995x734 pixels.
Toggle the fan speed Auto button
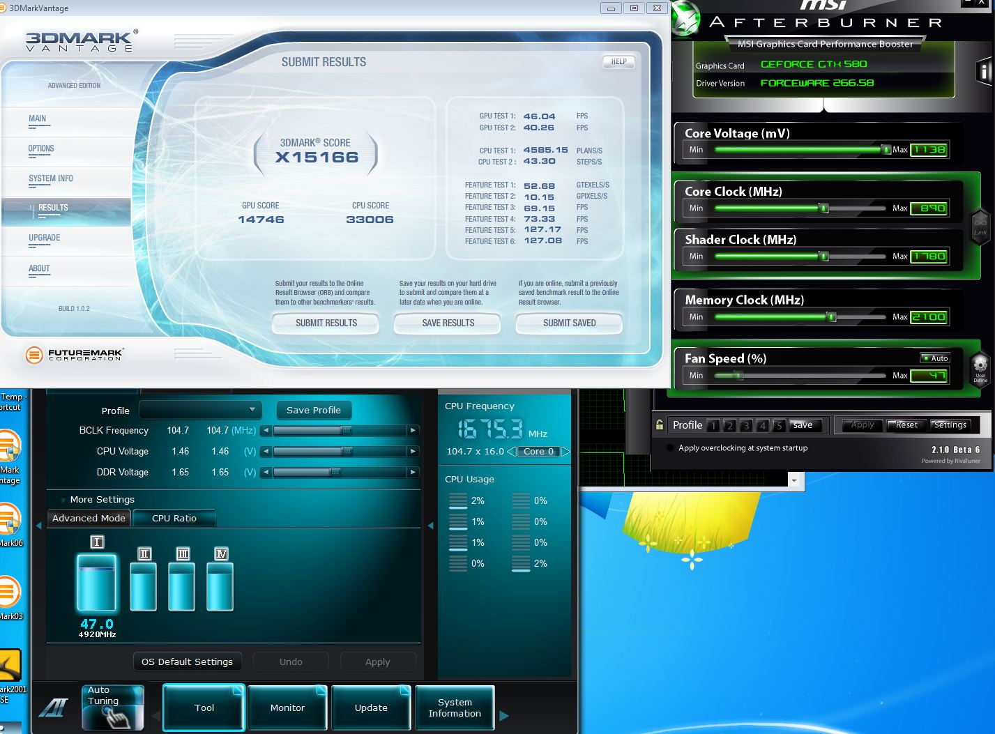click(x=935, y=358)
